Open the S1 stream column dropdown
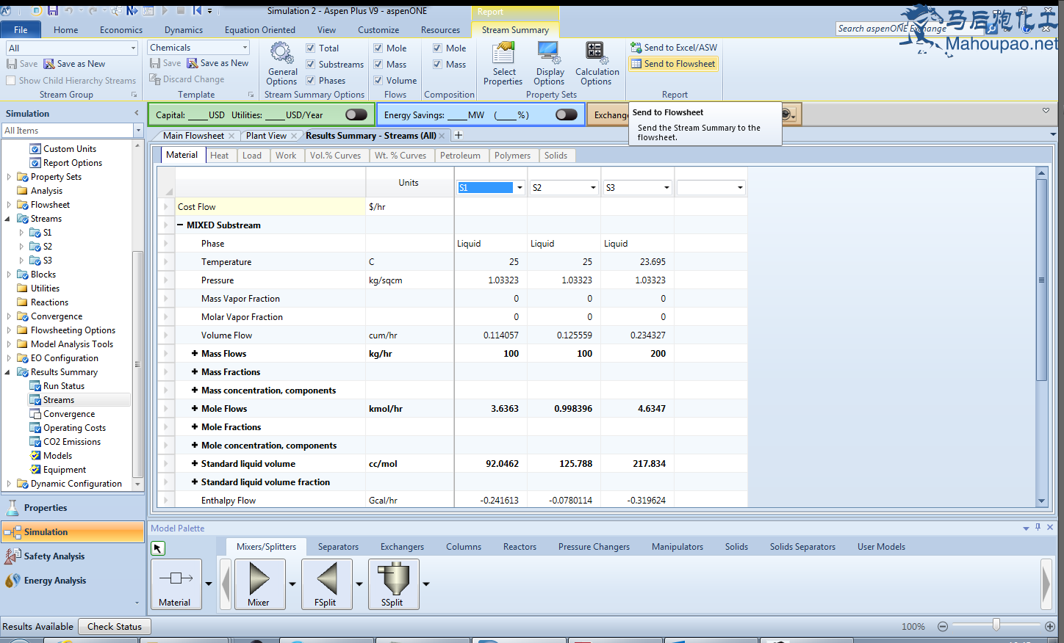1064x643 pixels. pyautogui.click(x=520, y=188)
